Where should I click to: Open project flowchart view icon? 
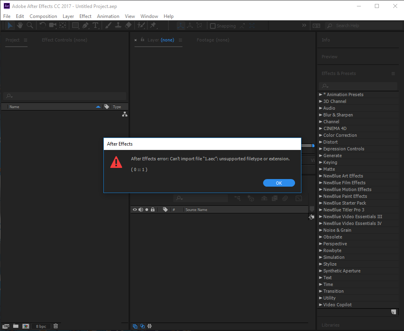[x=125, y=114]
